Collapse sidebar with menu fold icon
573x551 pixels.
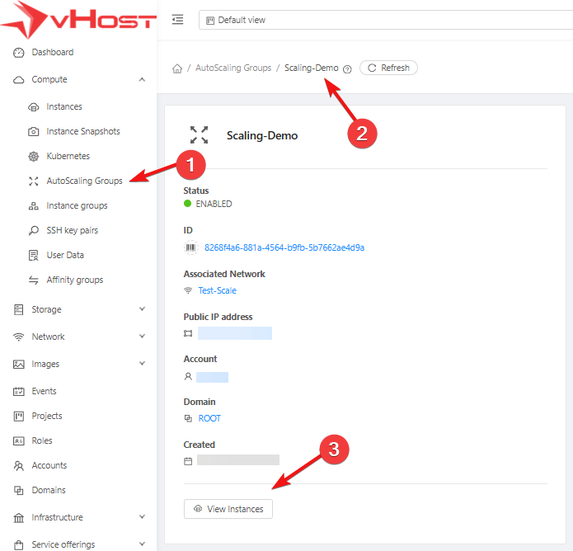tap(177, 20)
